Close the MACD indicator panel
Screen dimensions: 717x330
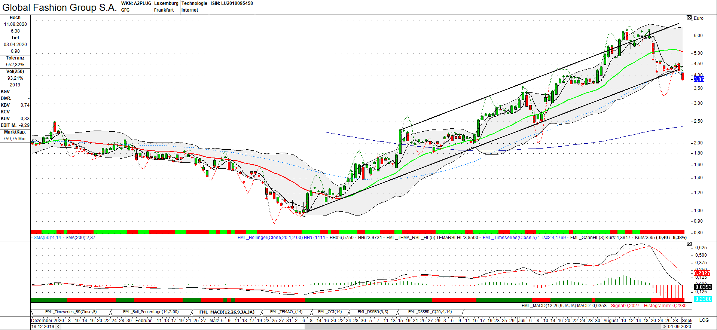click(x=689, y=244)
